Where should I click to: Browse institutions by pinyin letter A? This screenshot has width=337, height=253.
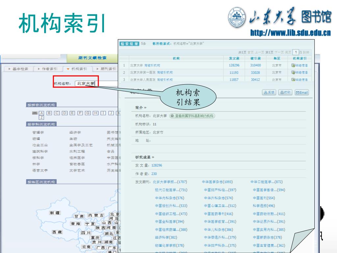[41, 113]
